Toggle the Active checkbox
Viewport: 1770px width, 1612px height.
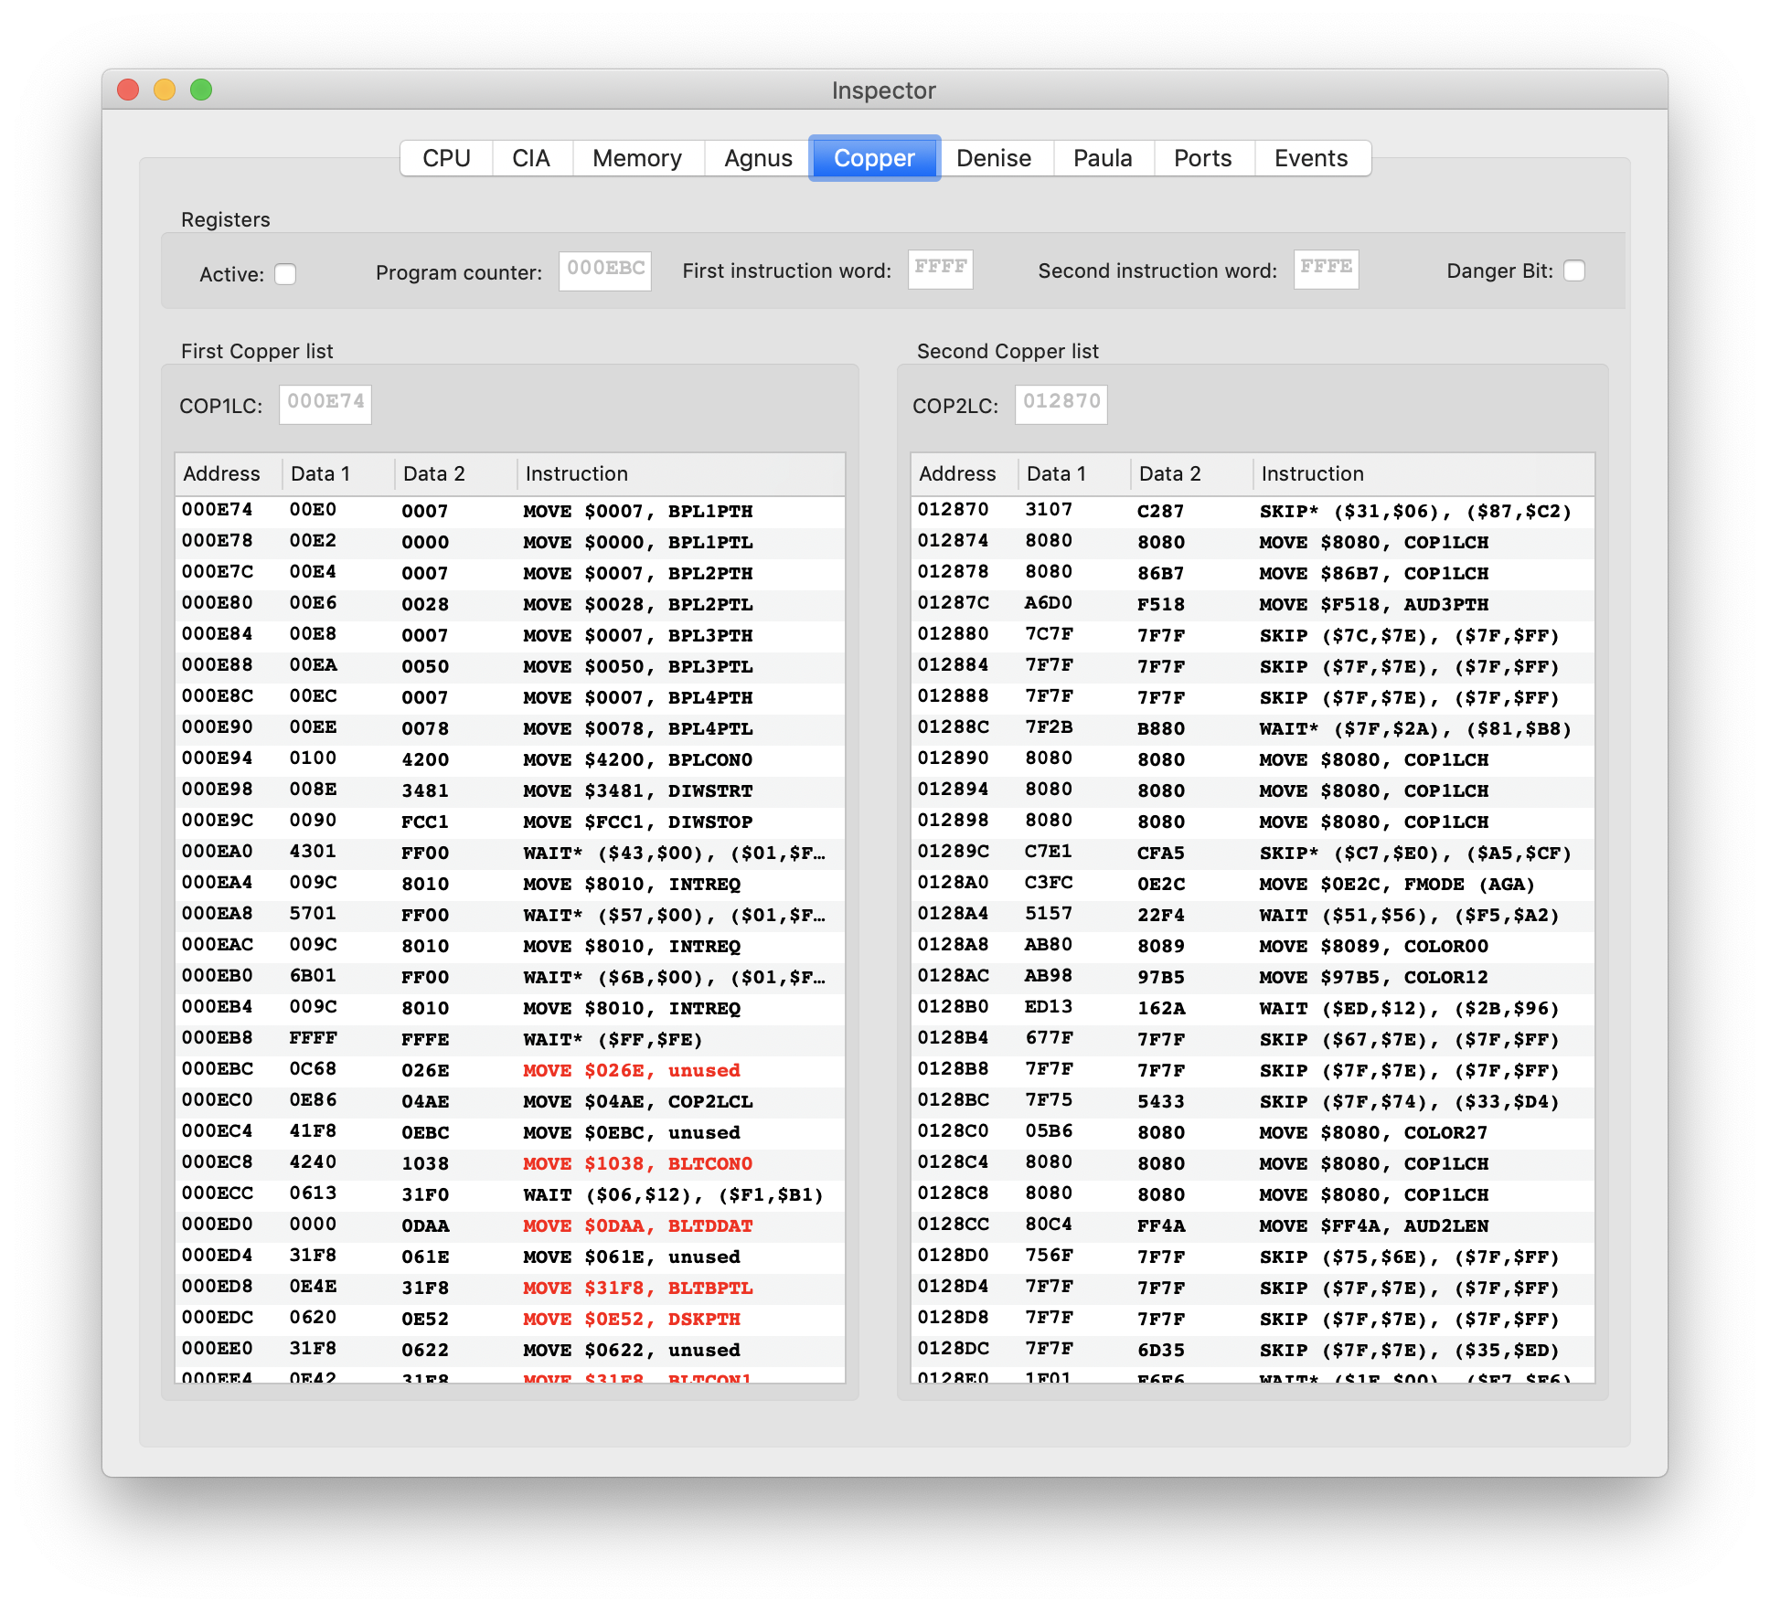(285, 274)
